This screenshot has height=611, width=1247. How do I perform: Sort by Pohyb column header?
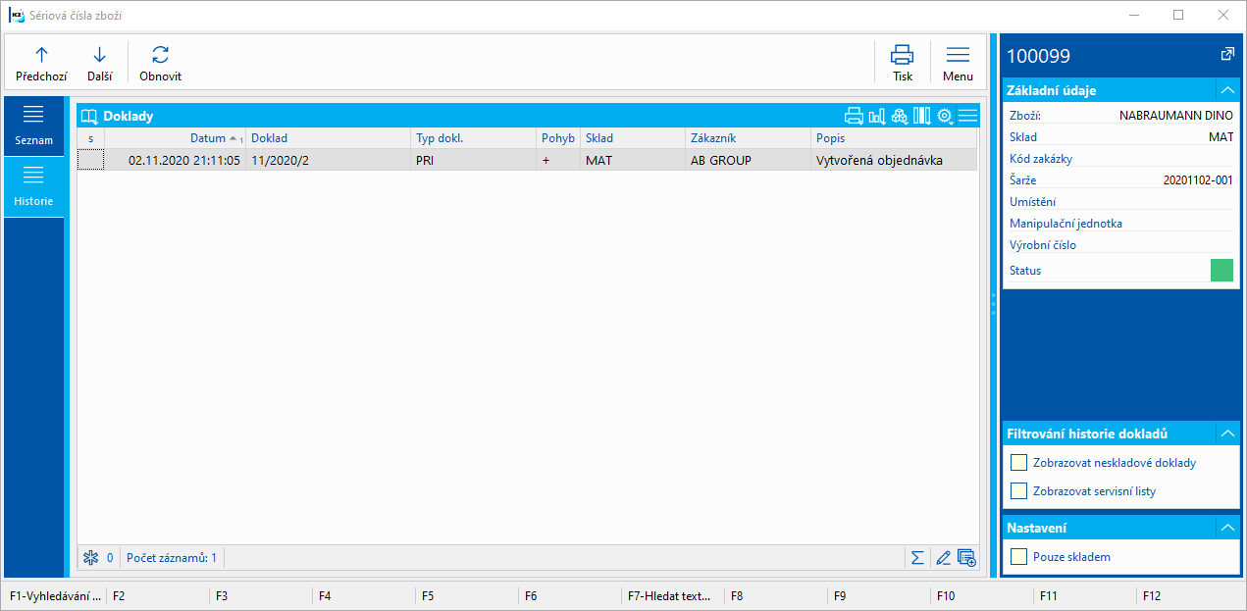[x=558, y=138]
